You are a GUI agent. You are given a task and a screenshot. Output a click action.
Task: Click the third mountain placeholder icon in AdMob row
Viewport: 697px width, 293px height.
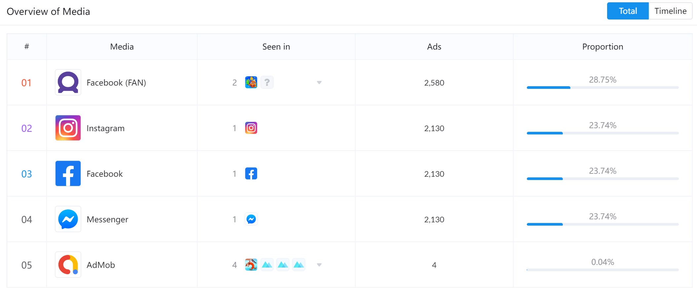(299, 265)
